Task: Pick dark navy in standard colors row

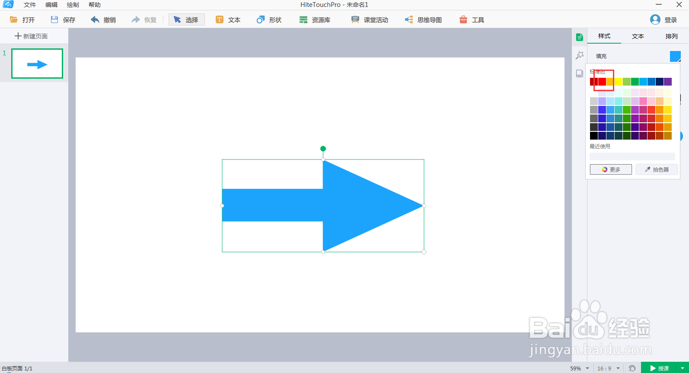Action: [660, 82]
